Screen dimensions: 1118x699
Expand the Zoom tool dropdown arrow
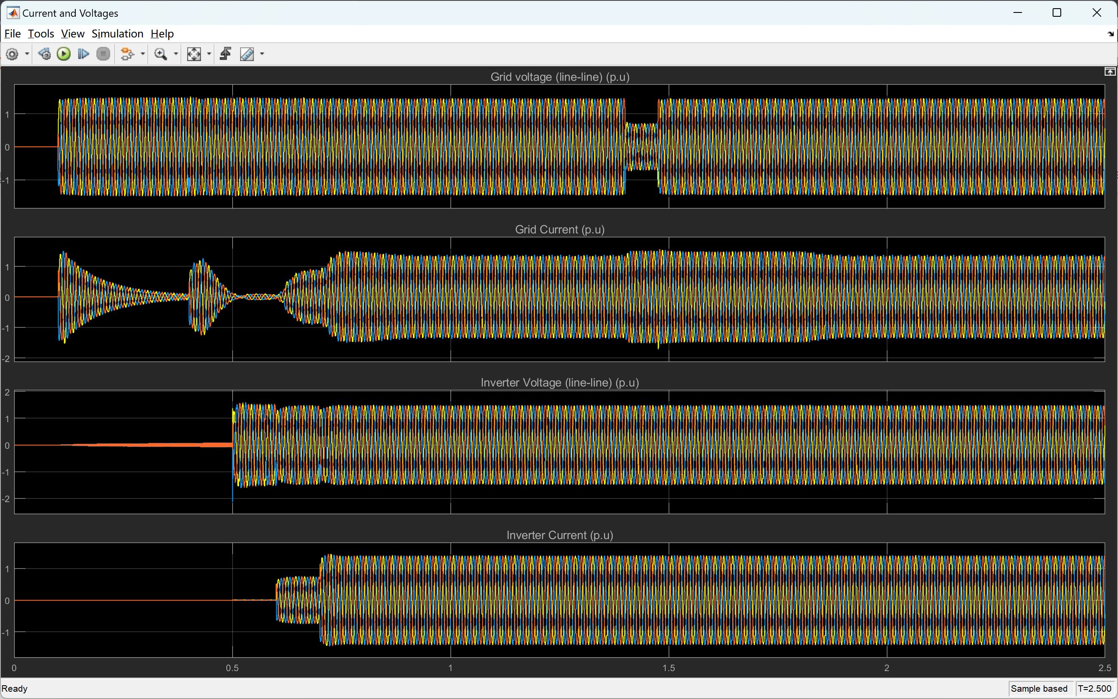pyautogui.click(x=176, y=54)
